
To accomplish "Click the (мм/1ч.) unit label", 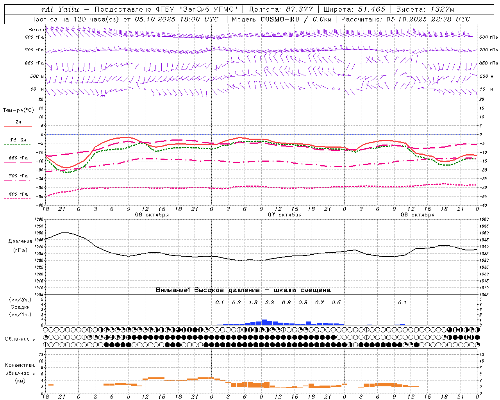I will click(20, 314).
